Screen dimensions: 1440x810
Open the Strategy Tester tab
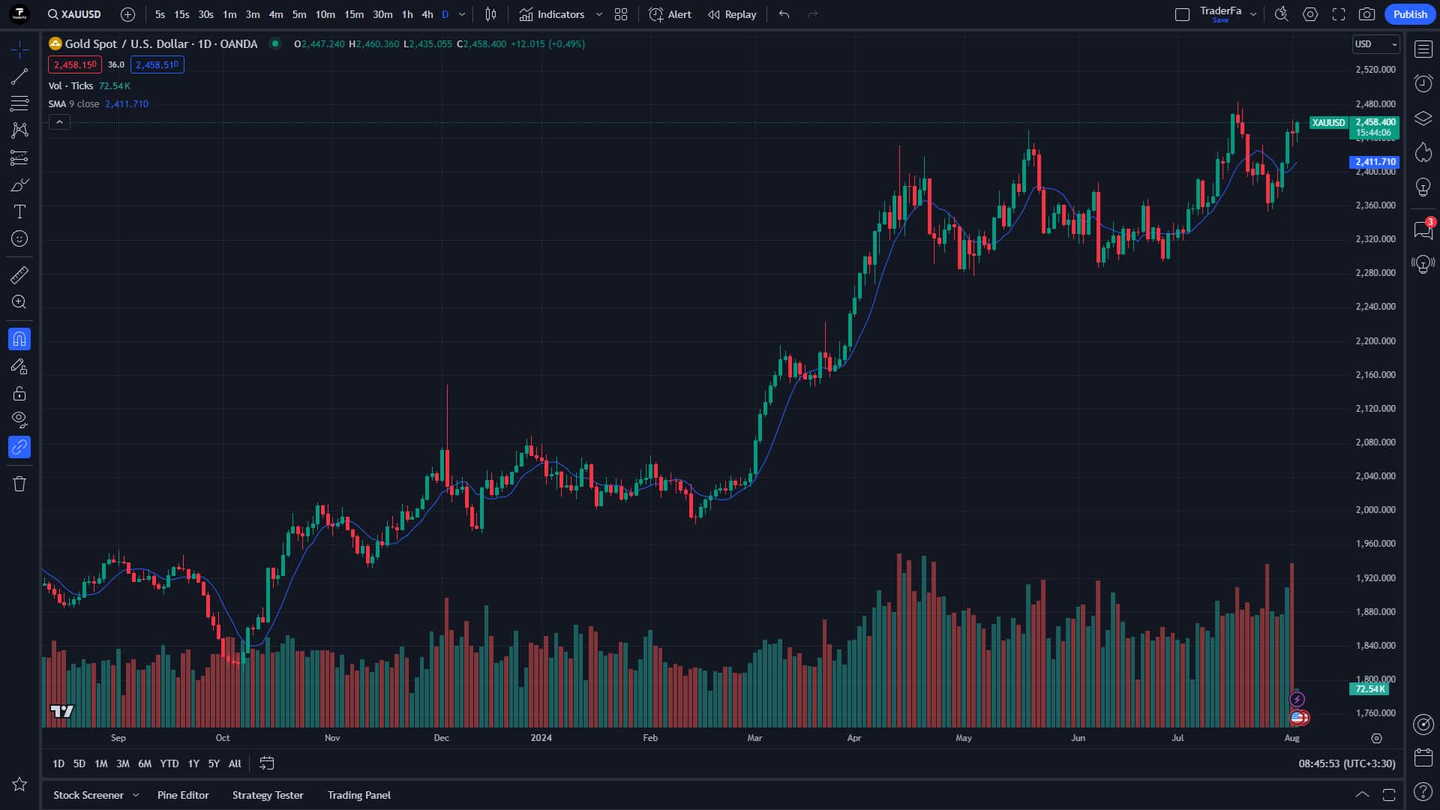pos(268,795)
